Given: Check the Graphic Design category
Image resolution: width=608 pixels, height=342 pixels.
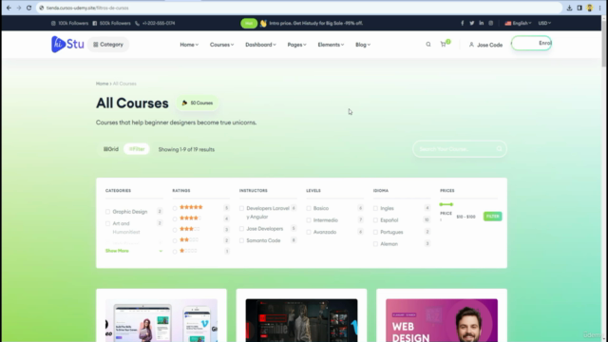Looking at the screenshot, I should [x=107, y=212].
